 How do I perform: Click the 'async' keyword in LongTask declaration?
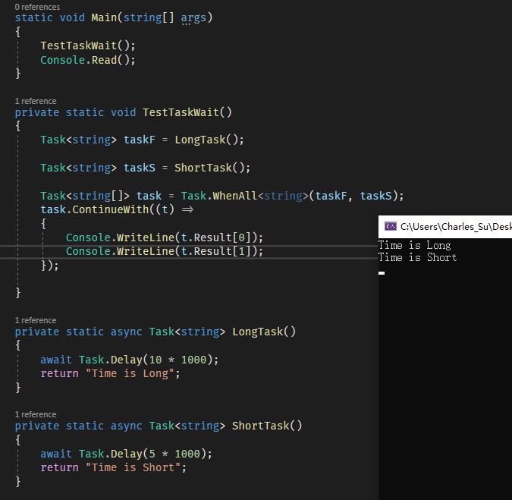click(x=127, y=332)
